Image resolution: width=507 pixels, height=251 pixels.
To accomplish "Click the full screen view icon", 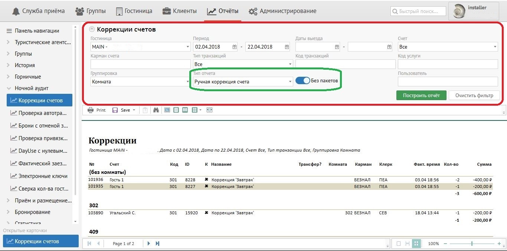I will (x=209, y=110).
